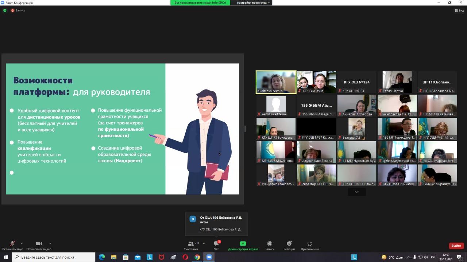Click the Запись record icon
467x262 pixels.
(x=270, y=244)
